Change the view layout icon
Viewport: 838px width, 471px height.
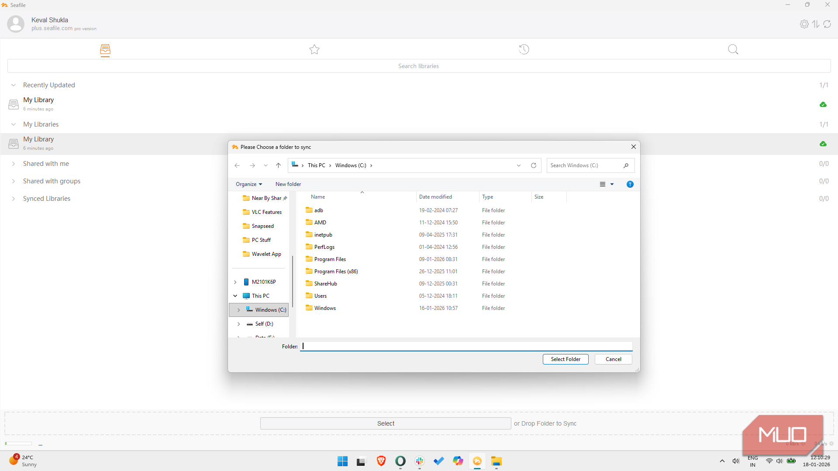tap(603, 184)
